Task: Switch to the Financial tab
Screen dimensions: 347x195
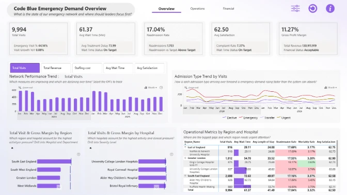Action: [228, 9]
